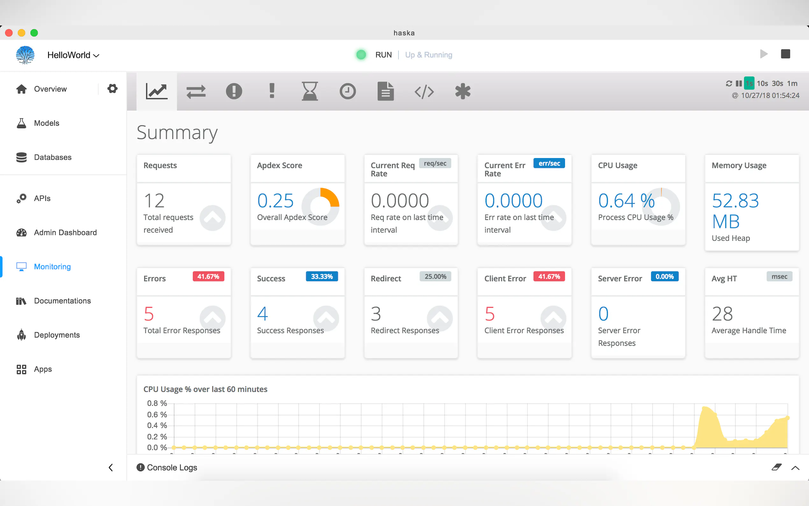Collapse the left sidebar

point(111,467)
